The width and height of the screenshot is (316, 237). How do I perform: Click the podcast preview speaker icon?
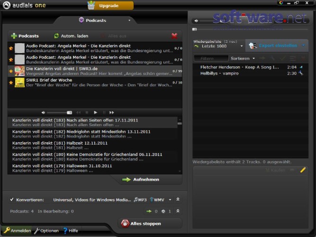43,112
